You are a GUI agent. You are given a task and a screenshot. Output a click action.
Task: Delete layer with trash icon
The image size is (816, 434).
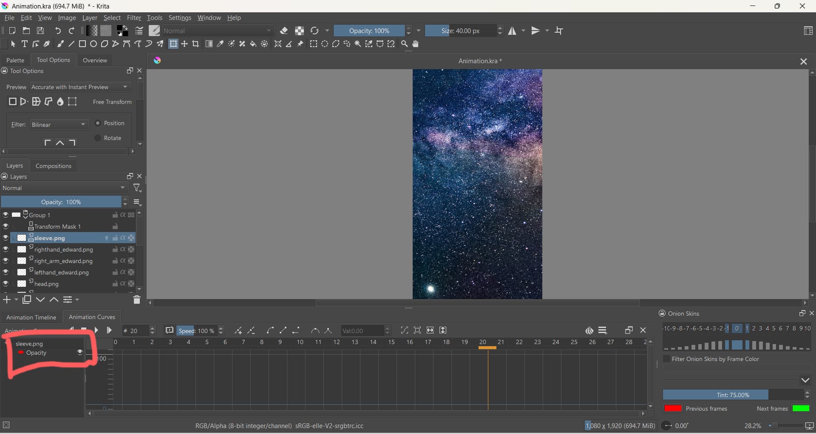point(136,300)
